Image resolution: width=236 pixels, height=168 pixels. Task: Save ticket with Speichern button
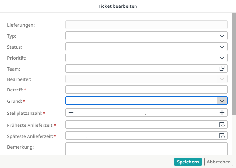pos(188,162)
